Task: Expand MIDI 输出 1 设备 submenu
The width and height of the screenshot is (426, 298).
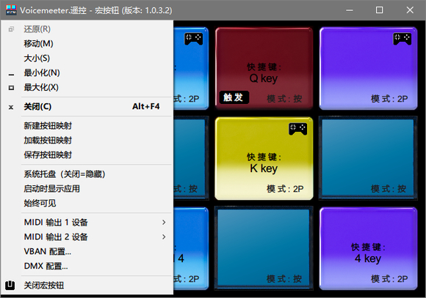Action: 87,223
